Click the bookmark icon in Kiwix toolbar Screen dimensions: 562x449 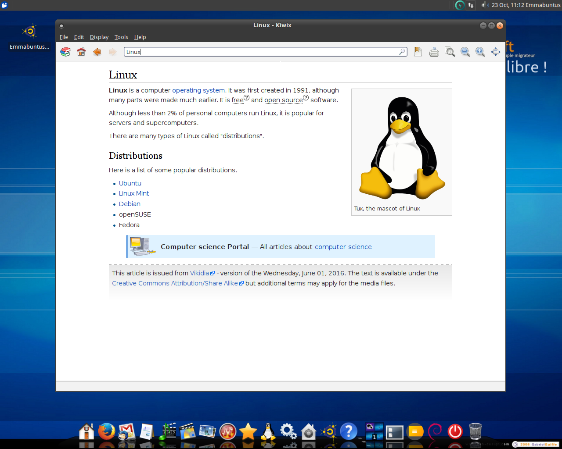(418, 52)
